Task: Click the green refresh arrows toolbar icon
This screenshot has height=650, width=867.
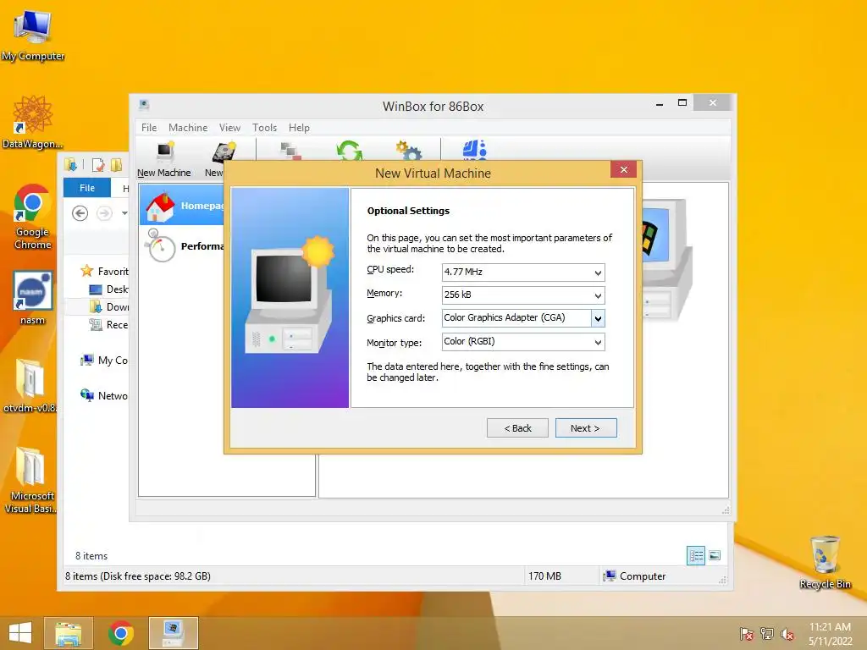Action: point(349,151)
